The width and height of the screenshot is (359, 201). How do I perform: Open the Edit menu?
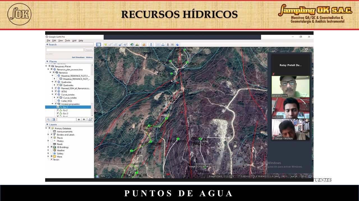tap(54, 40)
